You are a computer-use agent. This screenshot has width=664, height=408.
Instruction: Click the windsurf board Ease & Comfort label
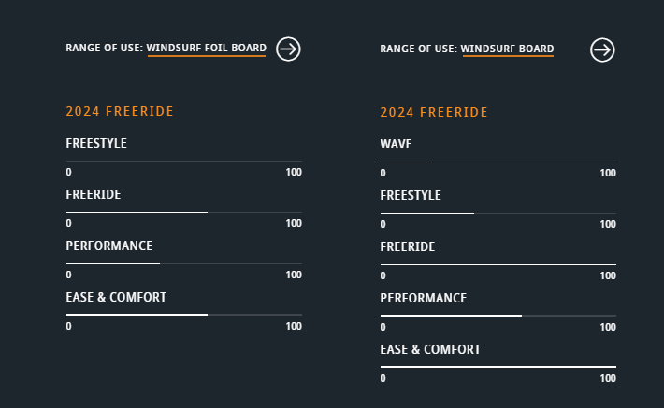click(430, 350)
